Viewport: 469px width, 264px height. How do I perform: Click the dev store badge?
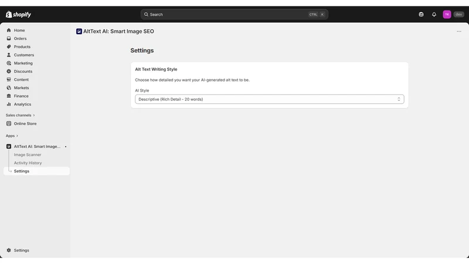(458, 14)
